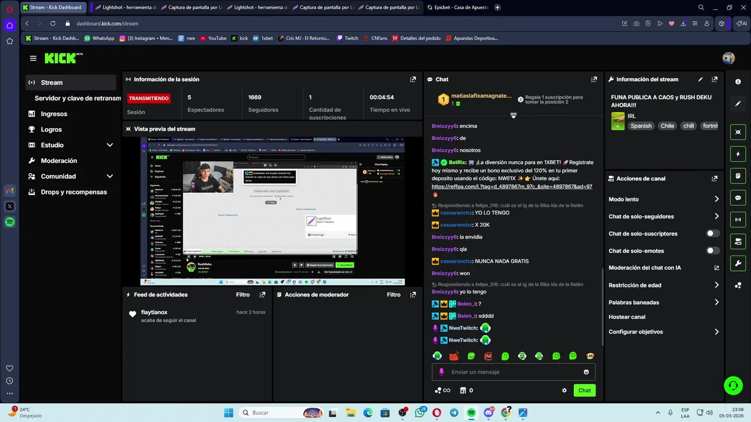Insert the red angry emote
Viewport: 751px width, 422px height.
point(488,356)
